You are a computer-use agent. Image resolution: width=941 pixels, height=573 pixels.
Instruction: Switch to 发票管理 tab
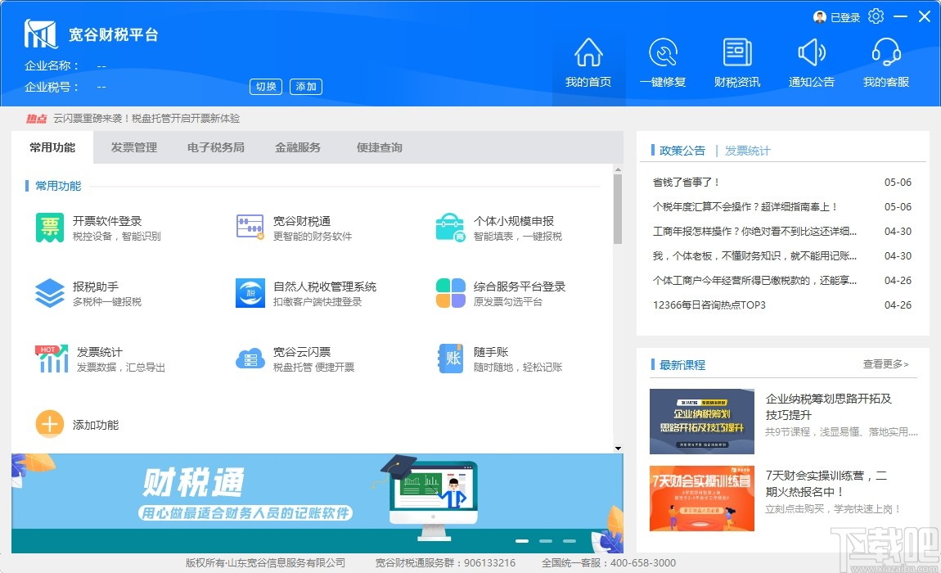click(x=133, y=148)
